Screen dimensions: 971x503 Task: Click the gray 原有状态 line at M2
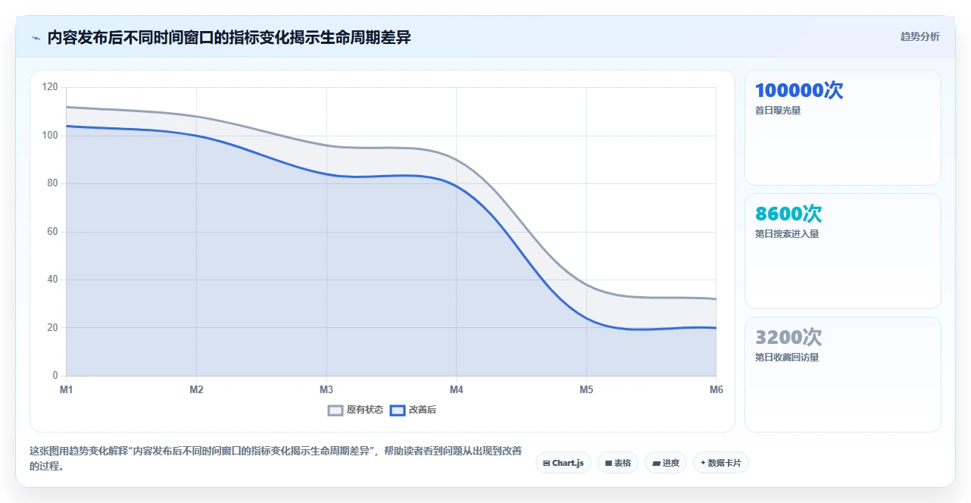(x=196, y=117)
